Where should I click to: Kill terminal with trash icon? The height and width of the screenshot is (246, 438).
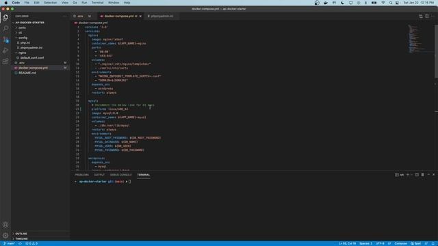tap(422, 175)
